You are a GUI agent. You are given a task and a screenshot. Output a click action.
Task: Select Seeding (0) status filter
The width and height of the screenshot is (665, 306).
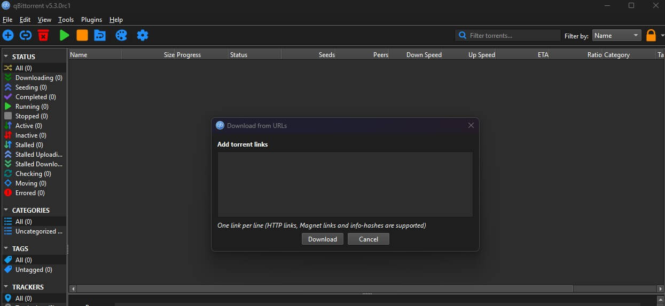point(33,87)
